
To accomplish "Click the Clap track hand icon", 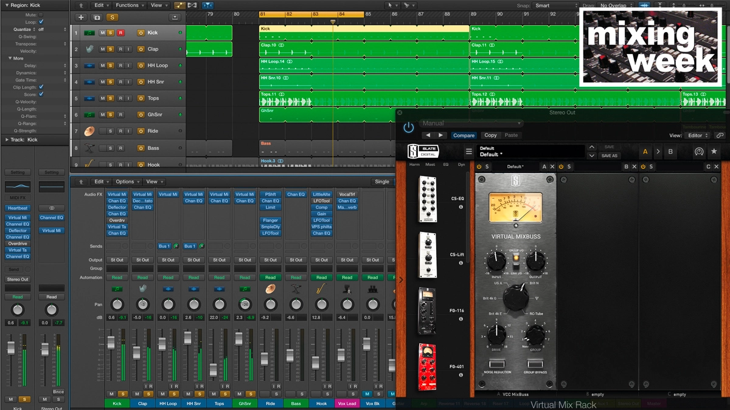I will [89, 49].
